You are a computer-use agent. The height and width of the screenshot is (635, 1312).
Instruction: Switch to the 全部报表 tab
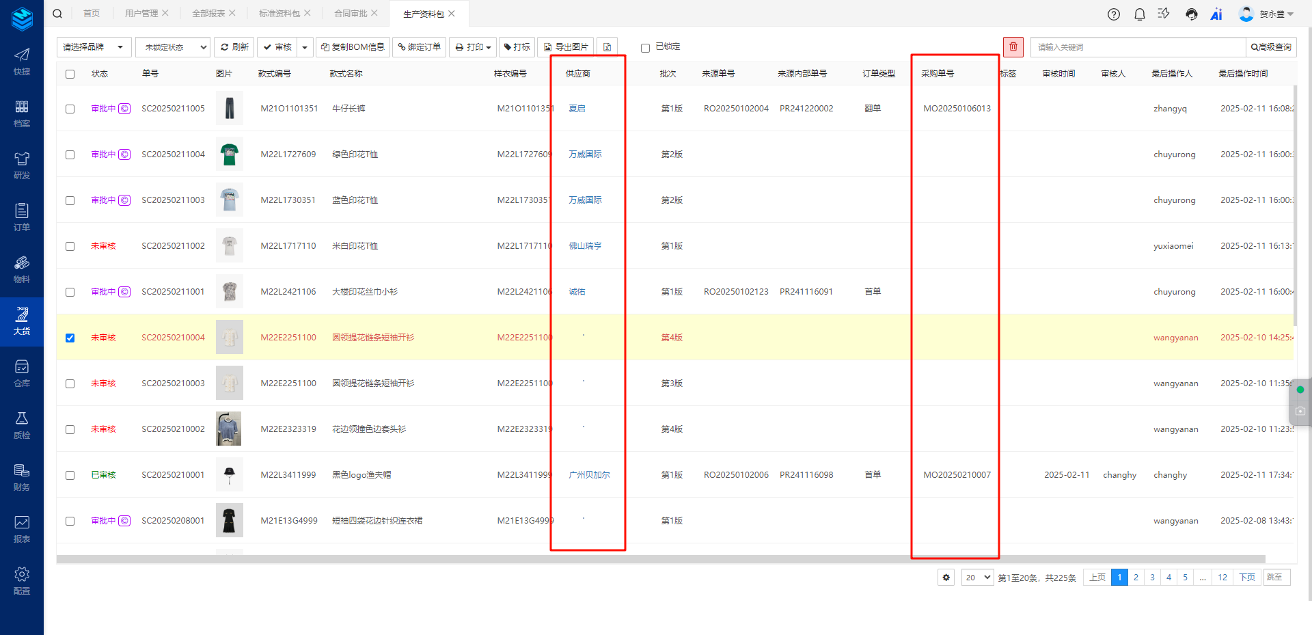pyautogui.click(x=208, y=12)
